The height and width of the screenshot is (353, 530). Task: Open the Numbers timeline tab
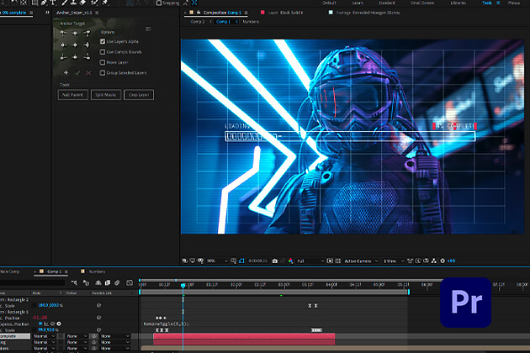coord(97,271)
